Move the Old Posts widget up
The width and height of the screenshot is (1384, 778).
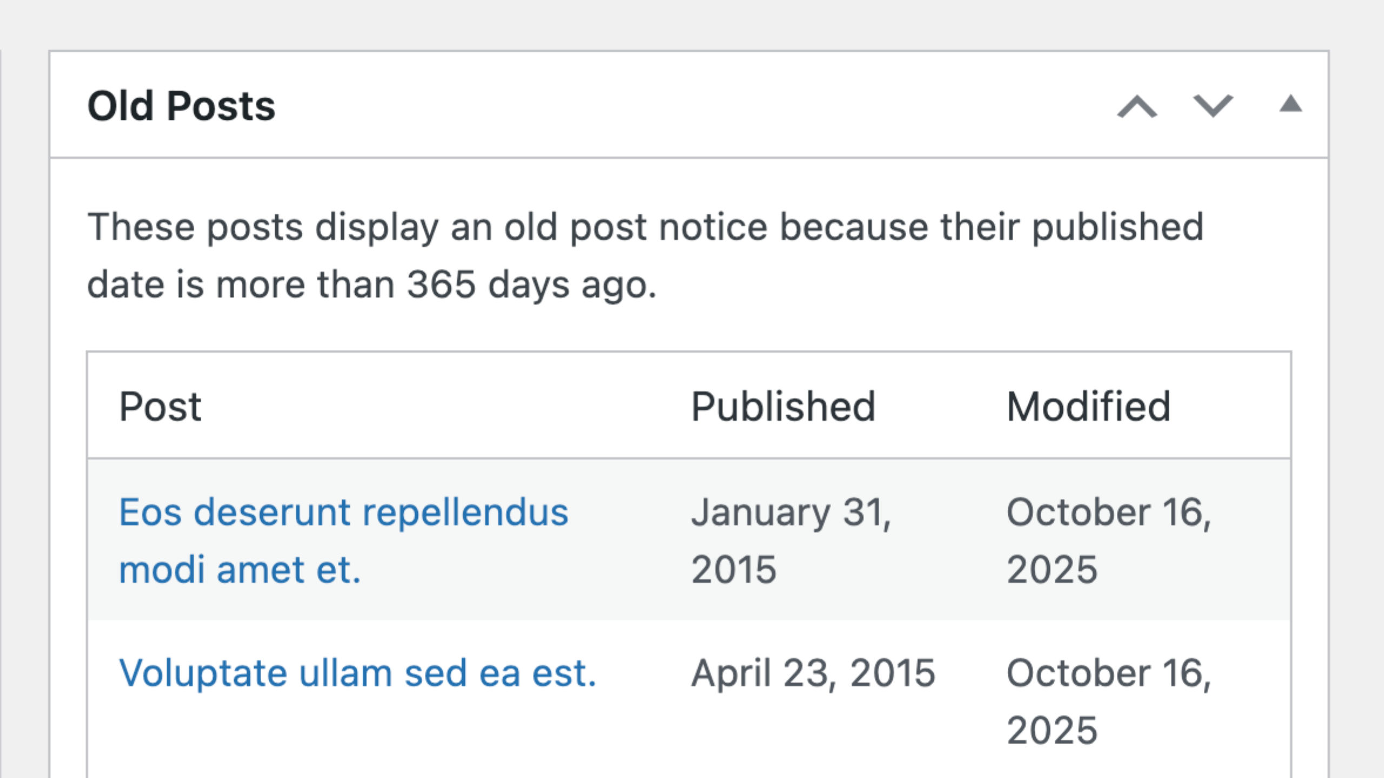[x=1137, y=106]
